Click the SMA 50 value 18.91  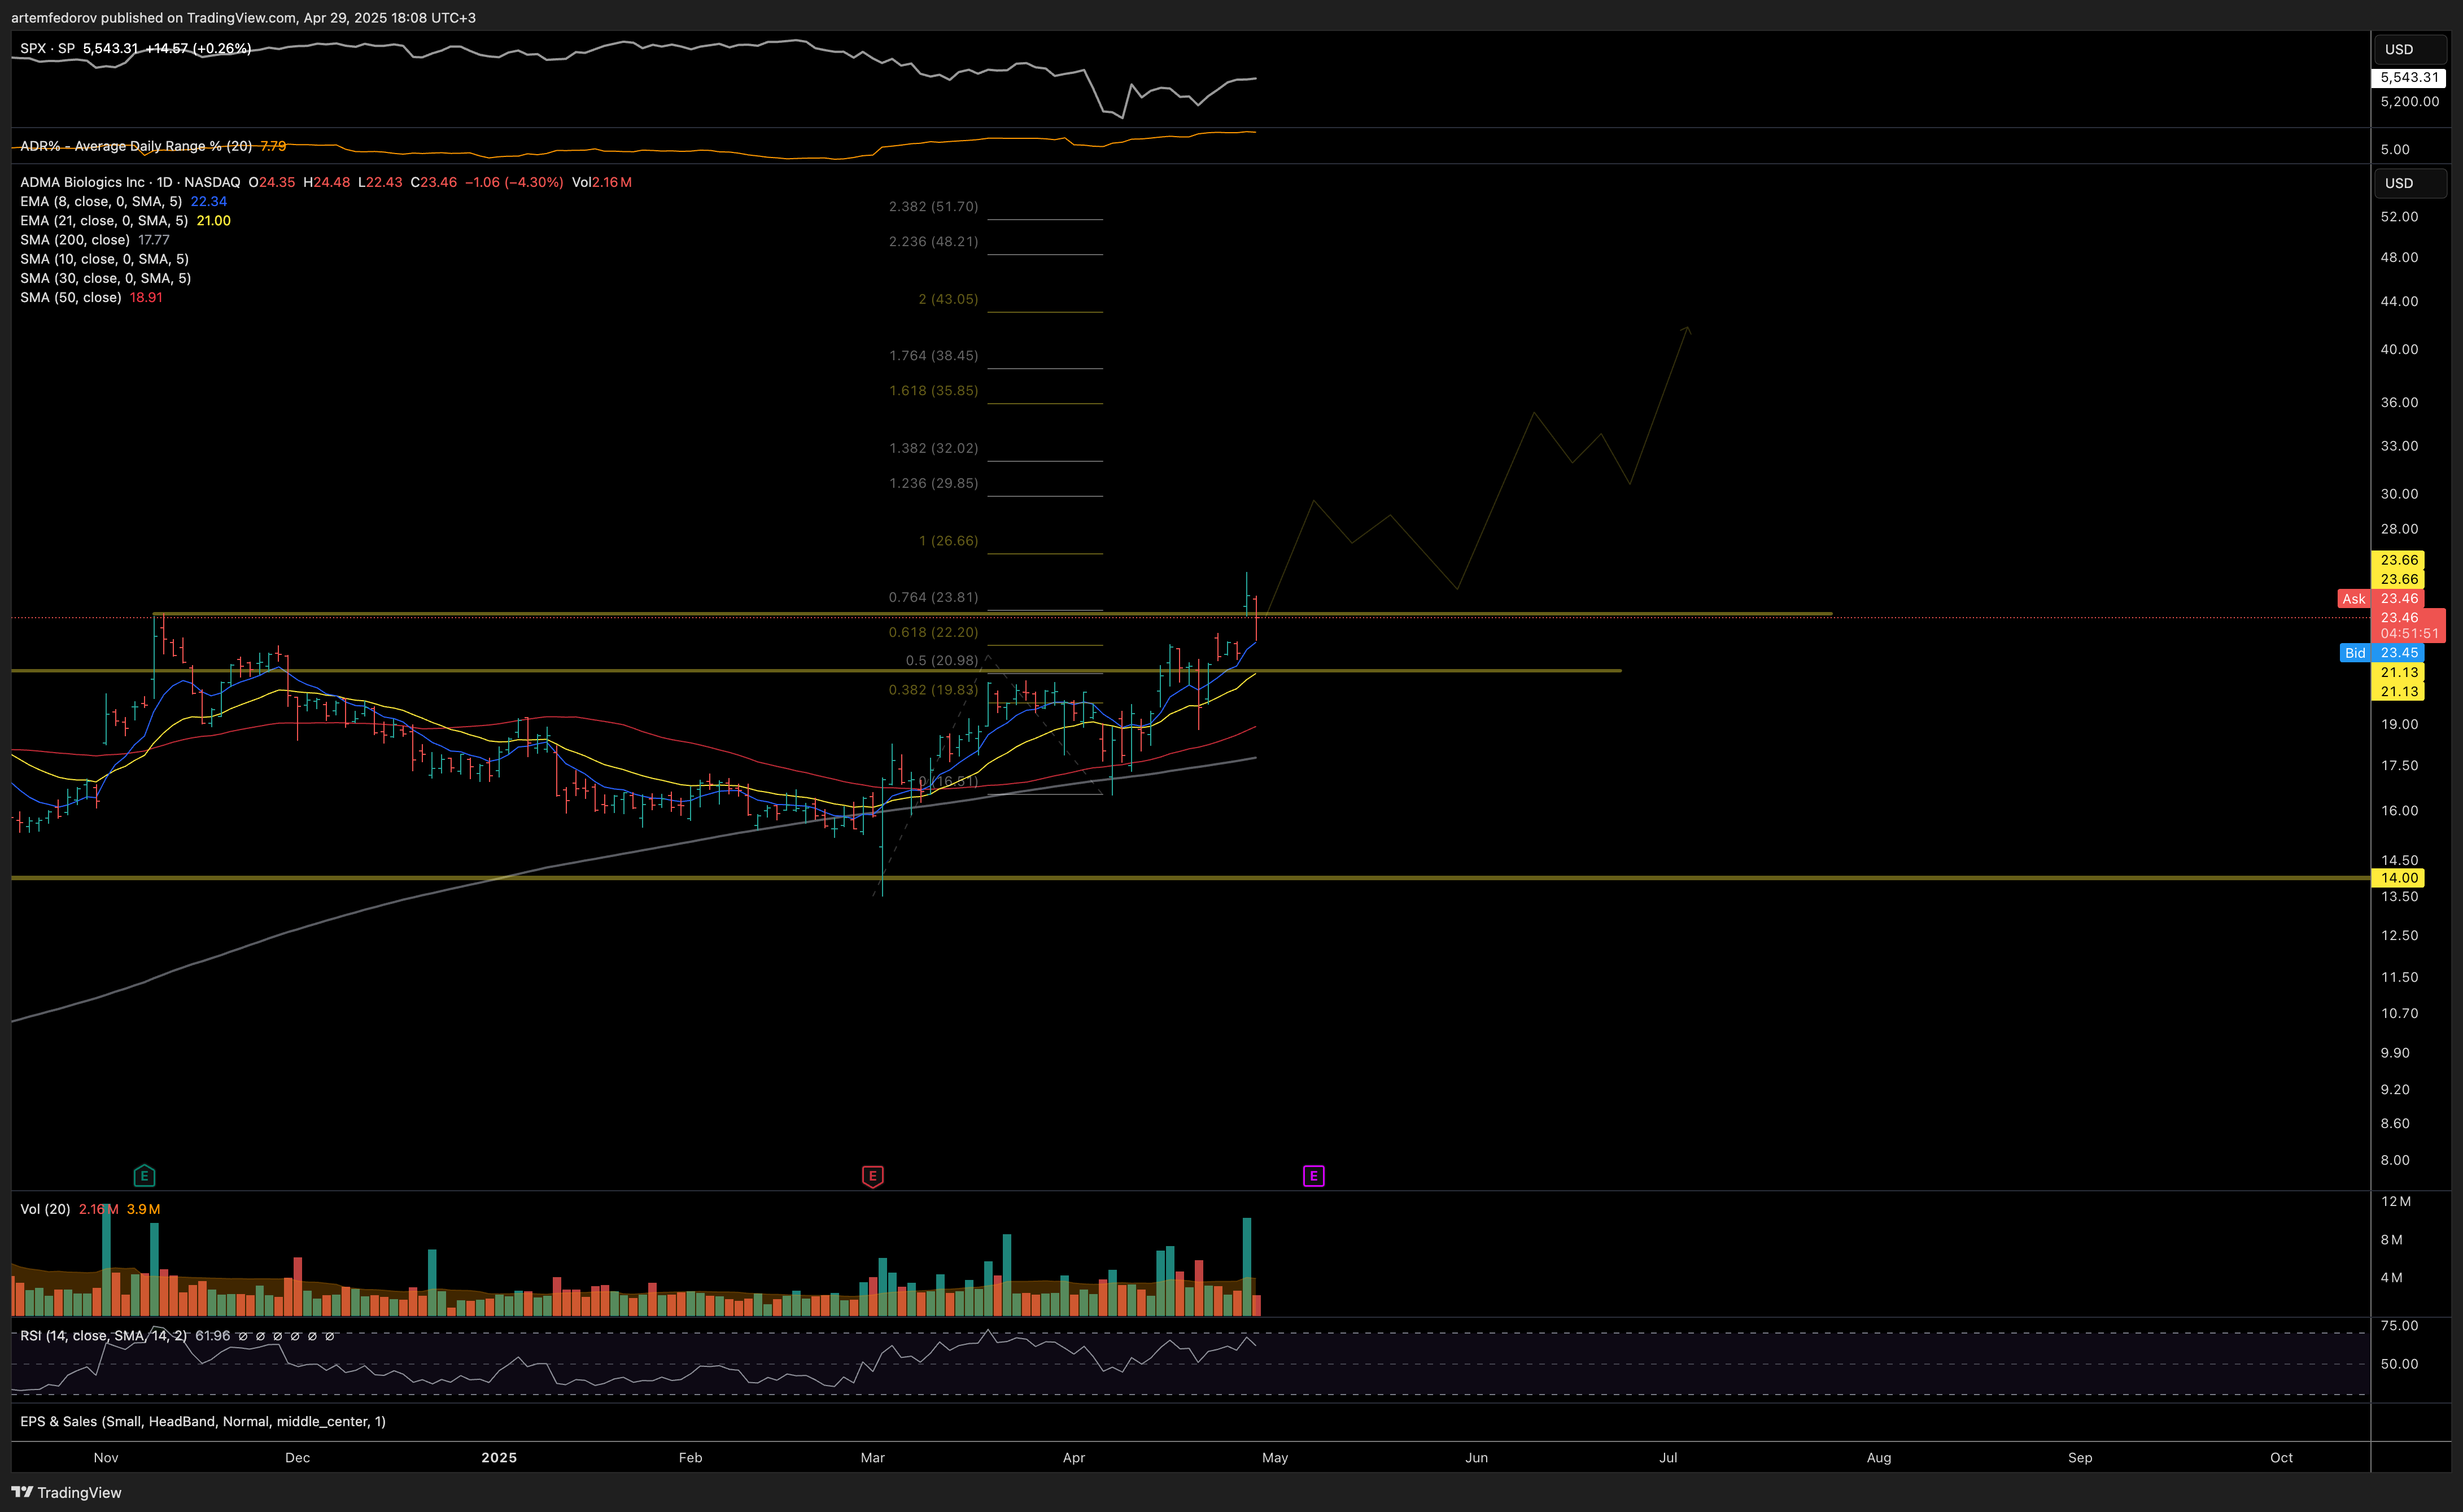pyautogui.click(x=146, y=297)
